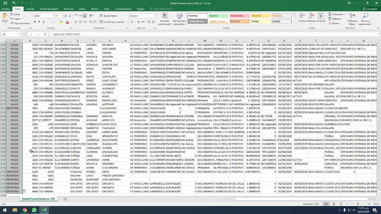The width and height of the screenshot is (381, 214).
Task: Open the Archivo menu
Action: (x=6, y=9)
